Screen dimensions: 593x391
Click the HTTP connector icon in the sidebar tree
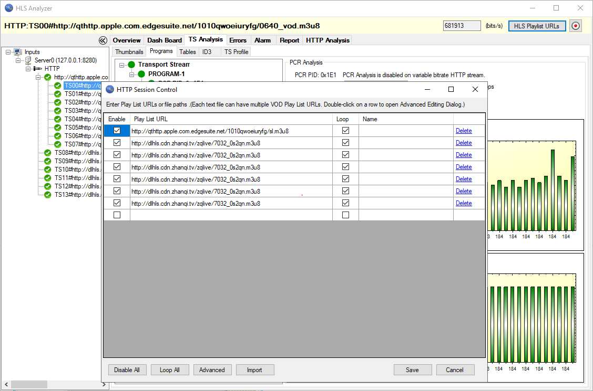point(37,68)
